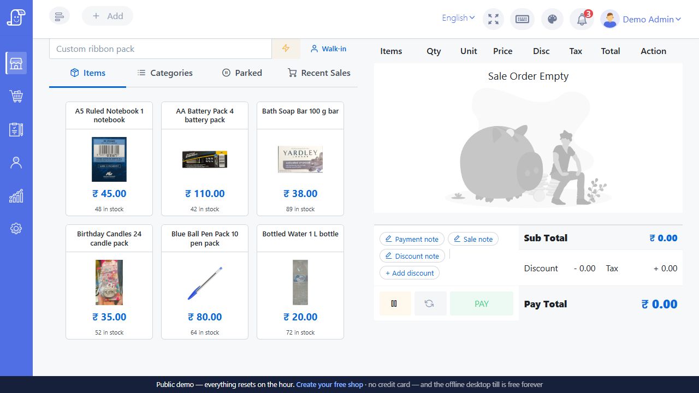
Task: Select the AA Battery Pack product image
Action: tap(205, 159)
